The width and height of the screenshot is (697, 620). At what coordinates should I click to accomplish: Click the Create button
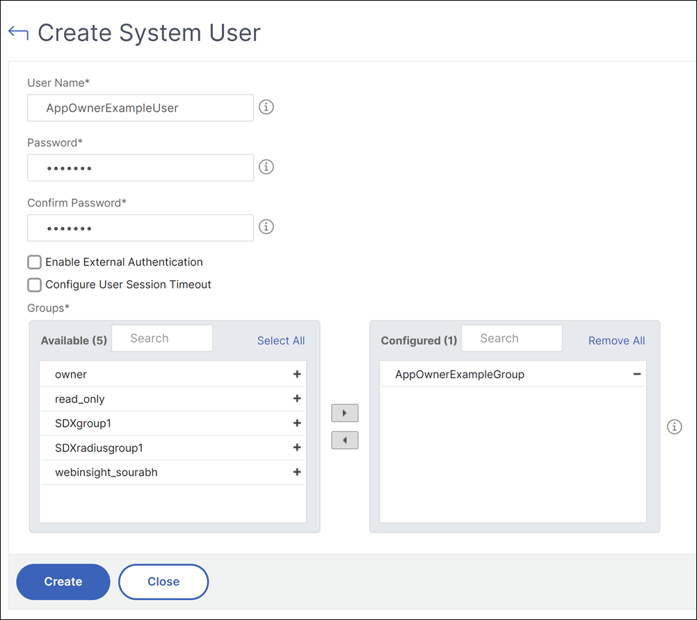point(63,582)
